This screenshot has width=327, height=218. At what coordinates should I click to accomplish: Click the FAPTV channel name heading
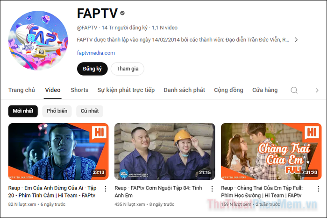pos(97,14)
